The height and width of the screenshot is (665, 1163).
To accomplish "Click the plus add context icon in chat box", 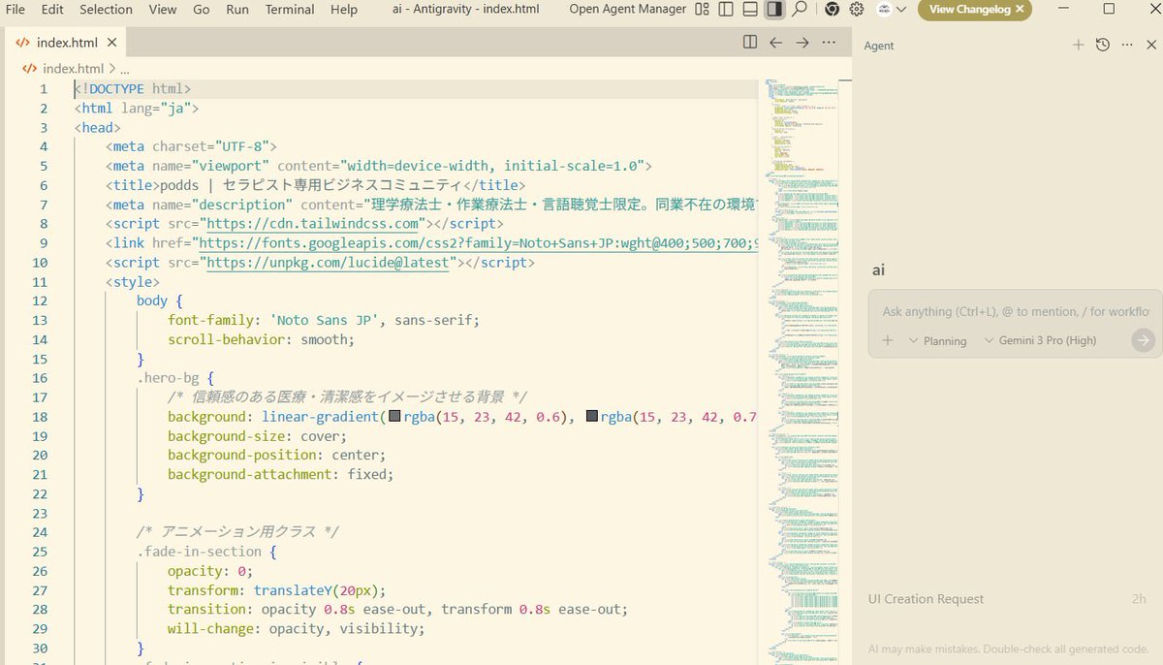I will tap(888, 340).
